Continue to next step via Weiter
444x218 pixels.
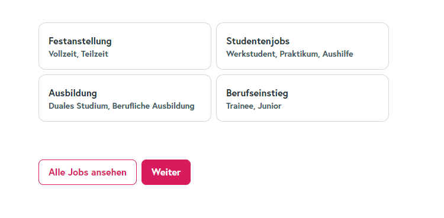pyautogui.click(x=166, y=172)
